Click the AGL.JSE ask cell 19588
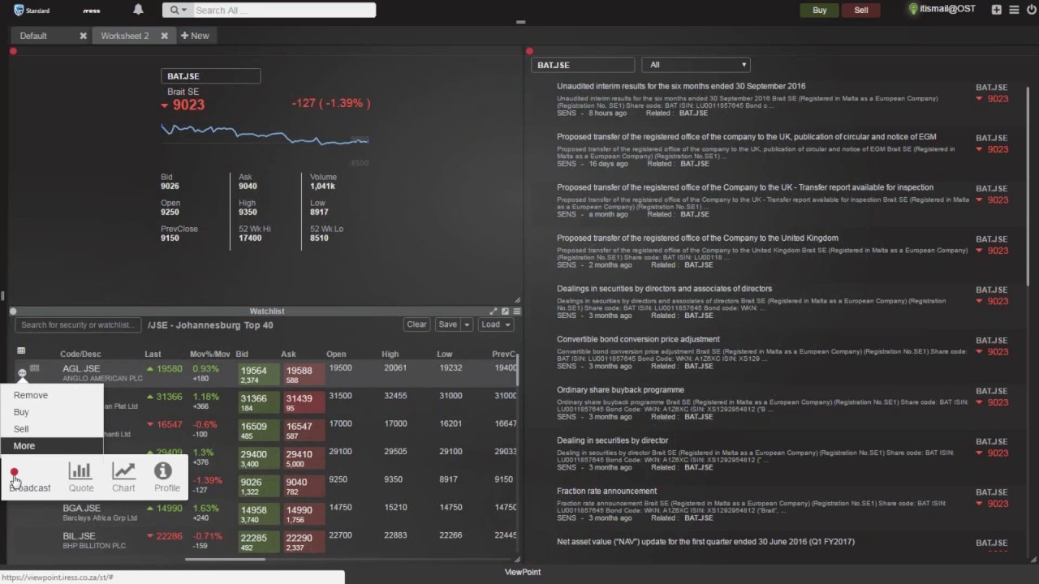Image resolution: width=1039 pixels, height=584 pixels. coord(304,374)
